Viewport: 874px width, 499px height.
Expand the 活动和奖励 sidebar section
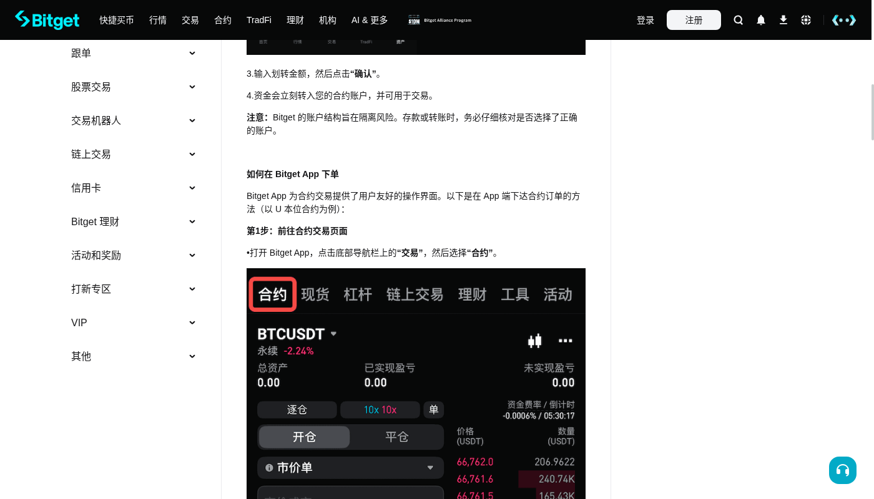pyautogui.click(x=134, y=256)
